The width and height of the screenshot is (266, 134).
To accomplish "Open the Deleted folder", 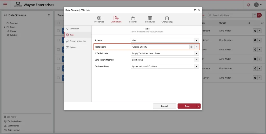I will (12, 35).
